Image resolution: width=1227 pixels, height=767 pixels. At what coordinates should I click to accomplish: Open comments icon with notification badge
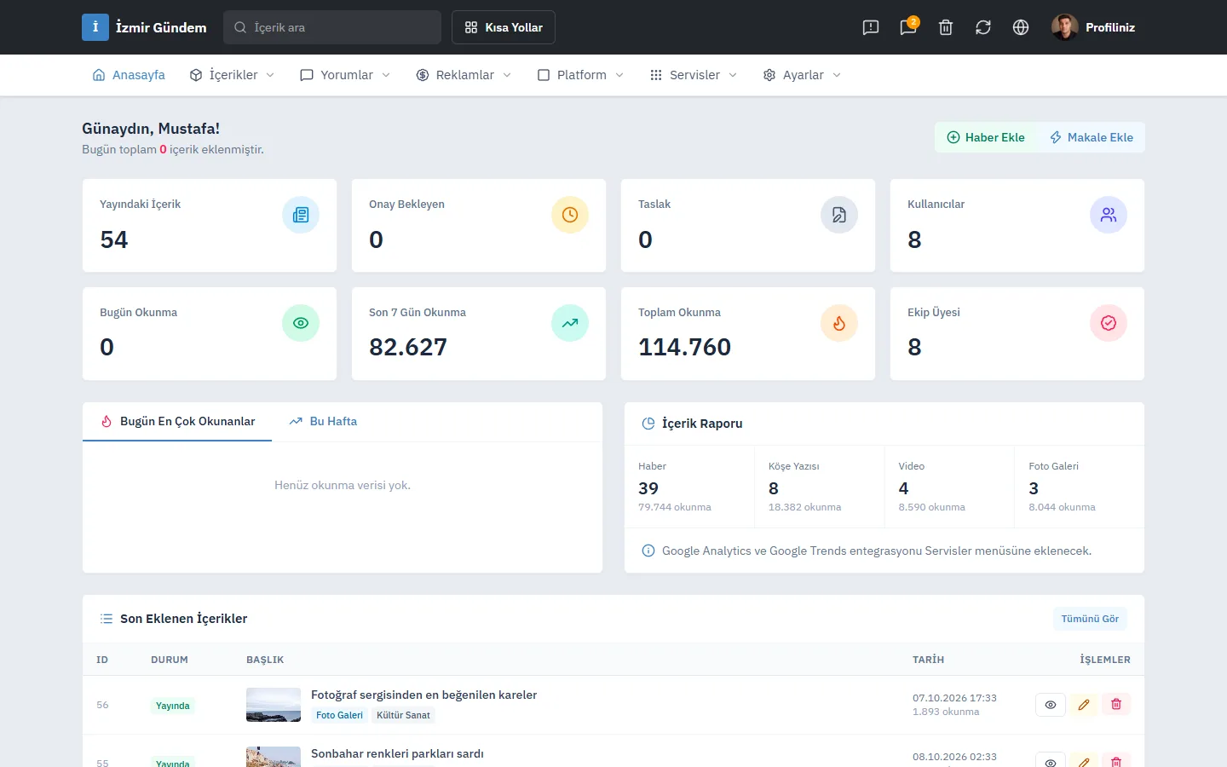click(908, 27)
